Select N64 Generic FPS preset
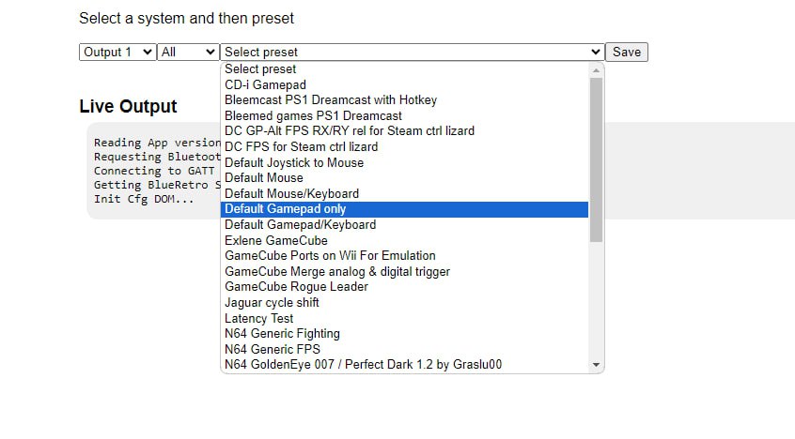The height and width of the screenshot is (439, 795). (x=405, y=349)
